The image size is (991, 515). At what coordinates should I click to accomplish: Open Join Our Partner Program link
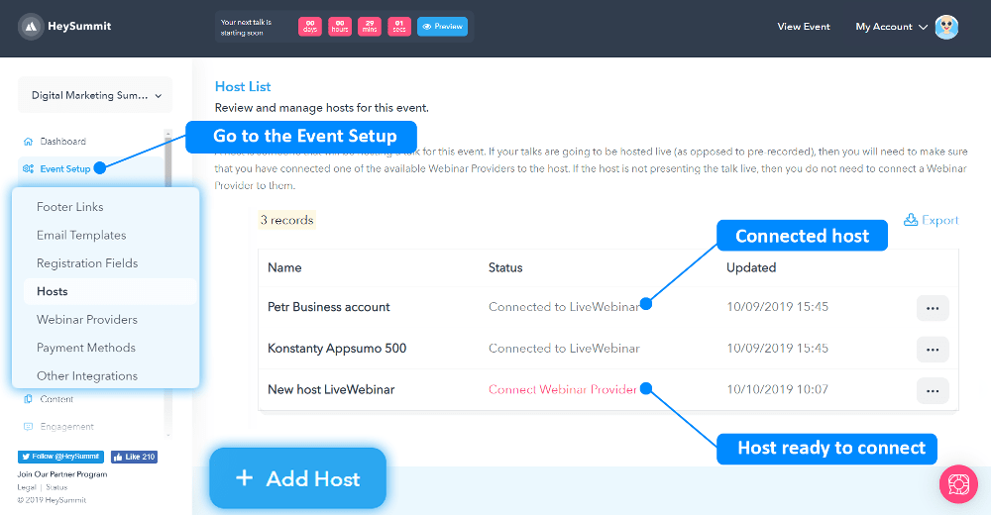click(x=61, y=474)
